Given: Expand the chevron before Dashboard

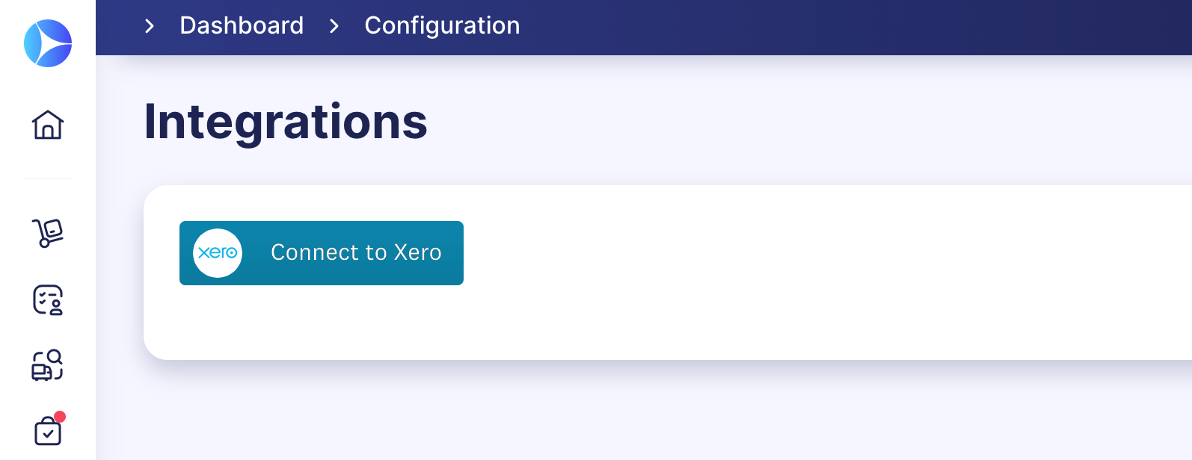Looking at the screenshot, I should (150, 26).
